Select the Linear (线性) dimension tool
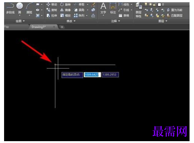The image size is (194, 143). point(124,4)
